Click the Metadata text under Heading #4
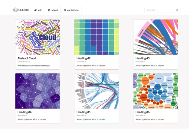Image resolution: width=189 pixels, height=134 pixels. click(x=22, y=116)
